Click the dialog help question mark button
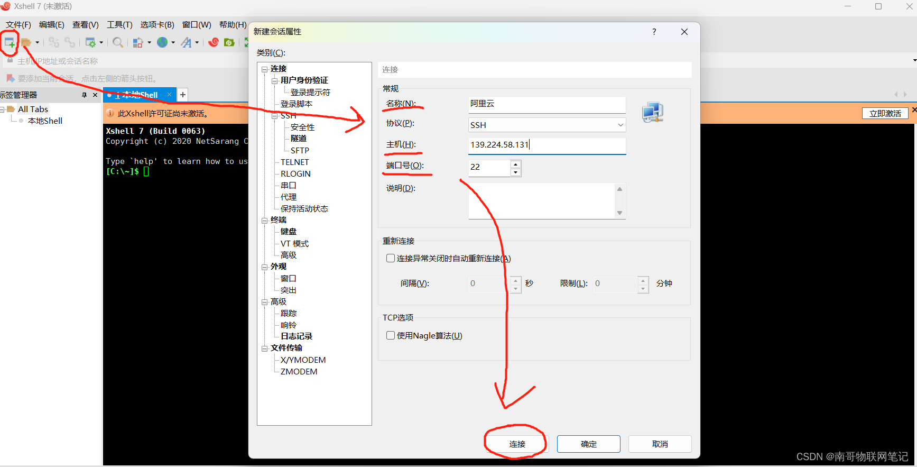The image size is (917, 467). 654,32
